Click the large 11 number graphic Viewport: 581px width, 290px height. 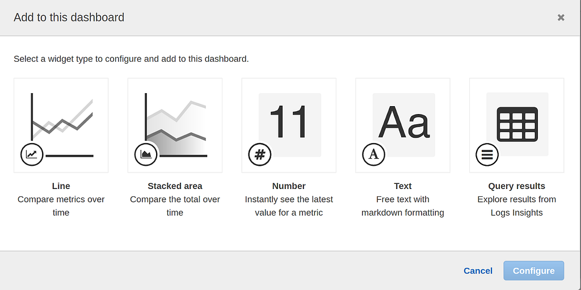[x=289, y=121]
